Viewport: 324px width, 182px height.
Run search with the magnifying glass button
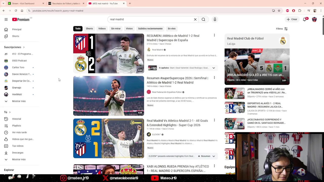(203, 19)
